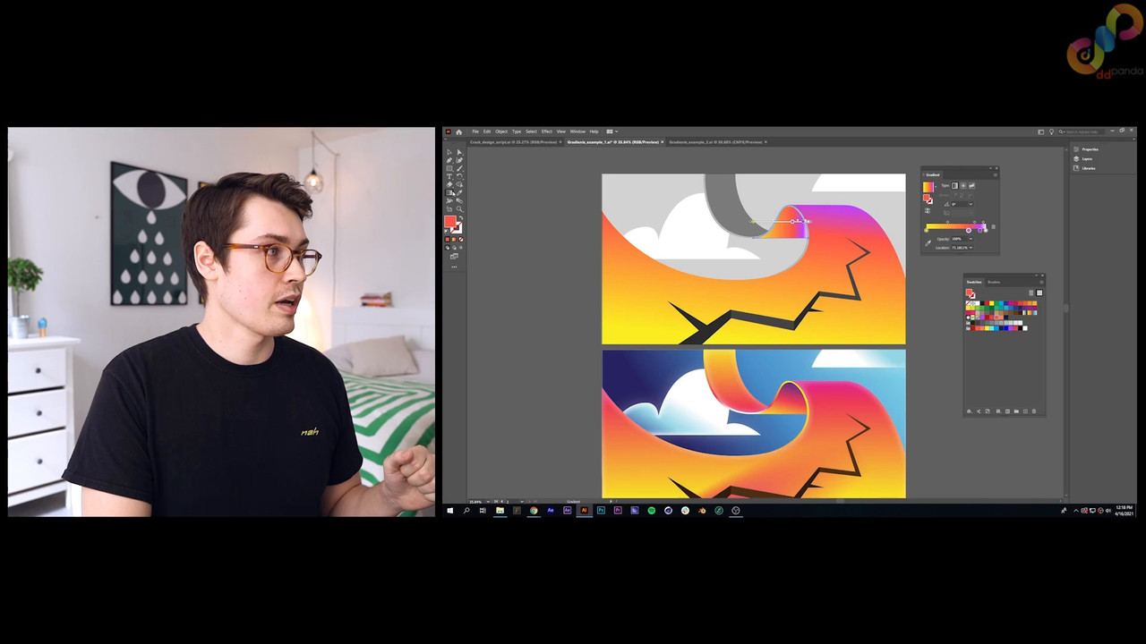Click the Change Screen Mode icon

tap(454, 256)
